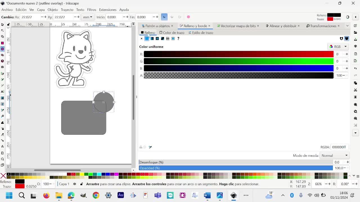Pick the Selector arrow tool
This screenshot has height=202, width=360.
(3, 25)
